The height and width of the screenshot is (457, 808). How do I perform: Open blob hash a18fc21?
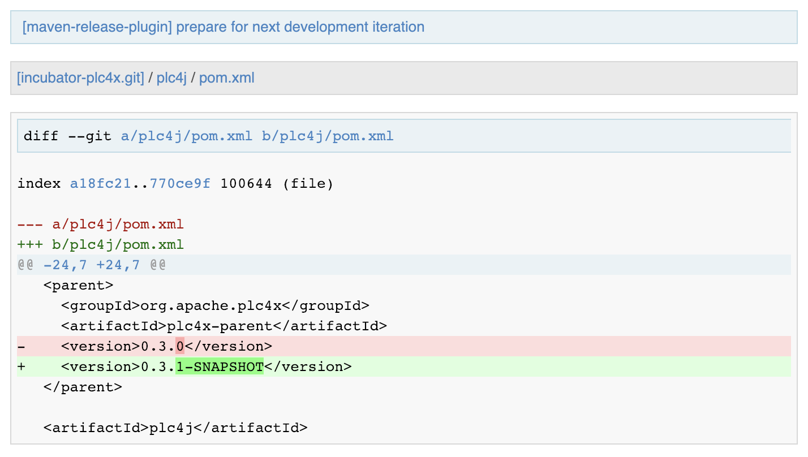[x=100, y=184]
